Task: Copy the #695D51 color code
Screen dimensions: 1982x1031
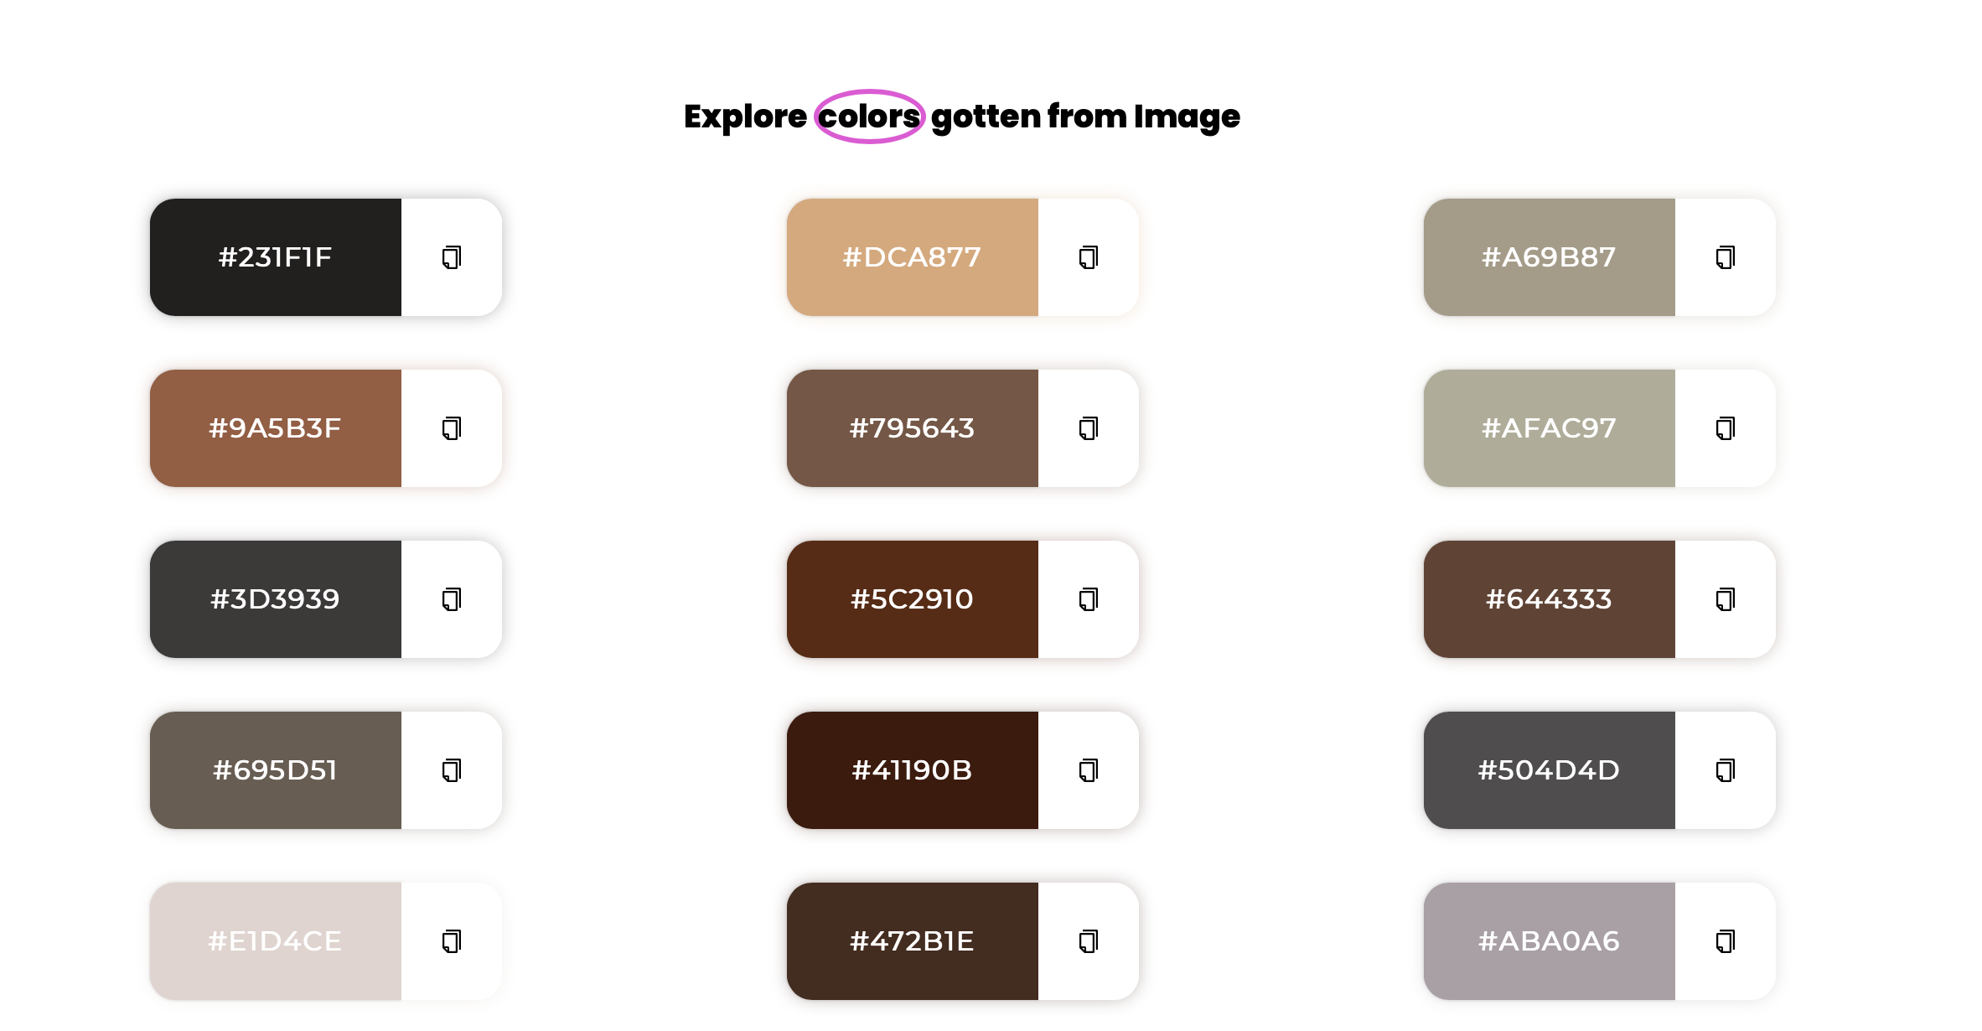Action: click(x=450, y=769)
